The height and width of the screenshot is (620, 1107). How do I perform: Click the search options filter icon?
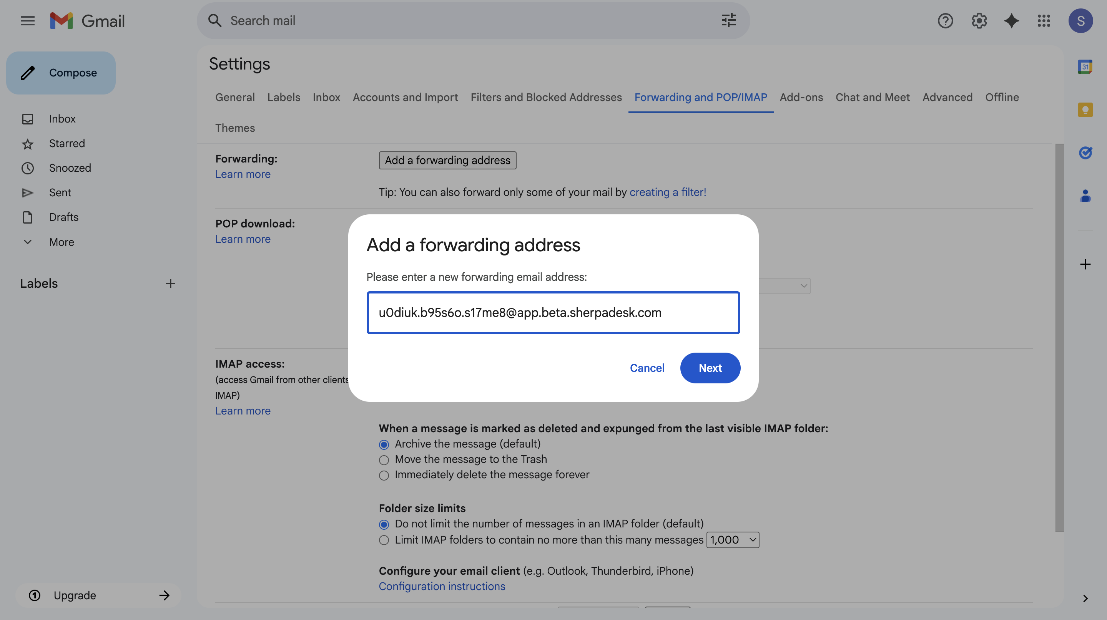[728, 21]
